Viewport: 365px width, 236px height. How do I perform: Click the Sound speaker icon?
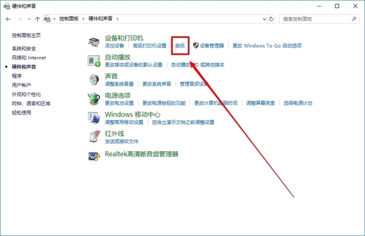pyautogui.click(x=94, y=80)
